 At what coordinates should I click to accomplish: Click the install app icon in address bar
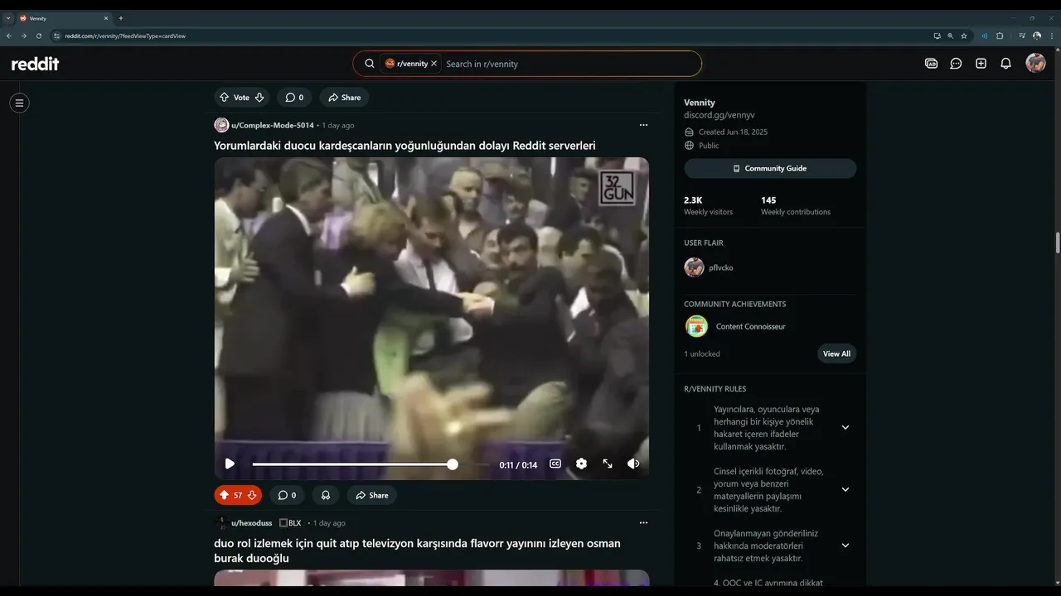[937, 36]
